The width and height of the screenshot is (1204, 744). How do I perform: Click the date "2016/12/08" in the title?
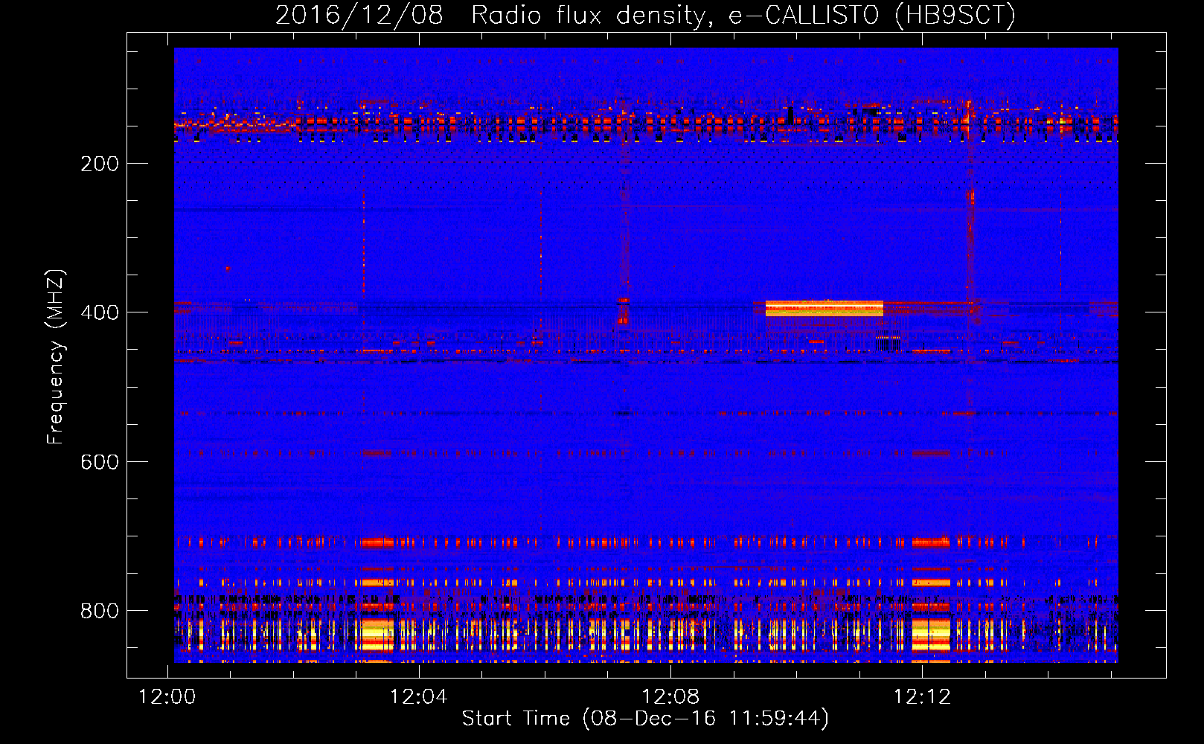[359, 16]
